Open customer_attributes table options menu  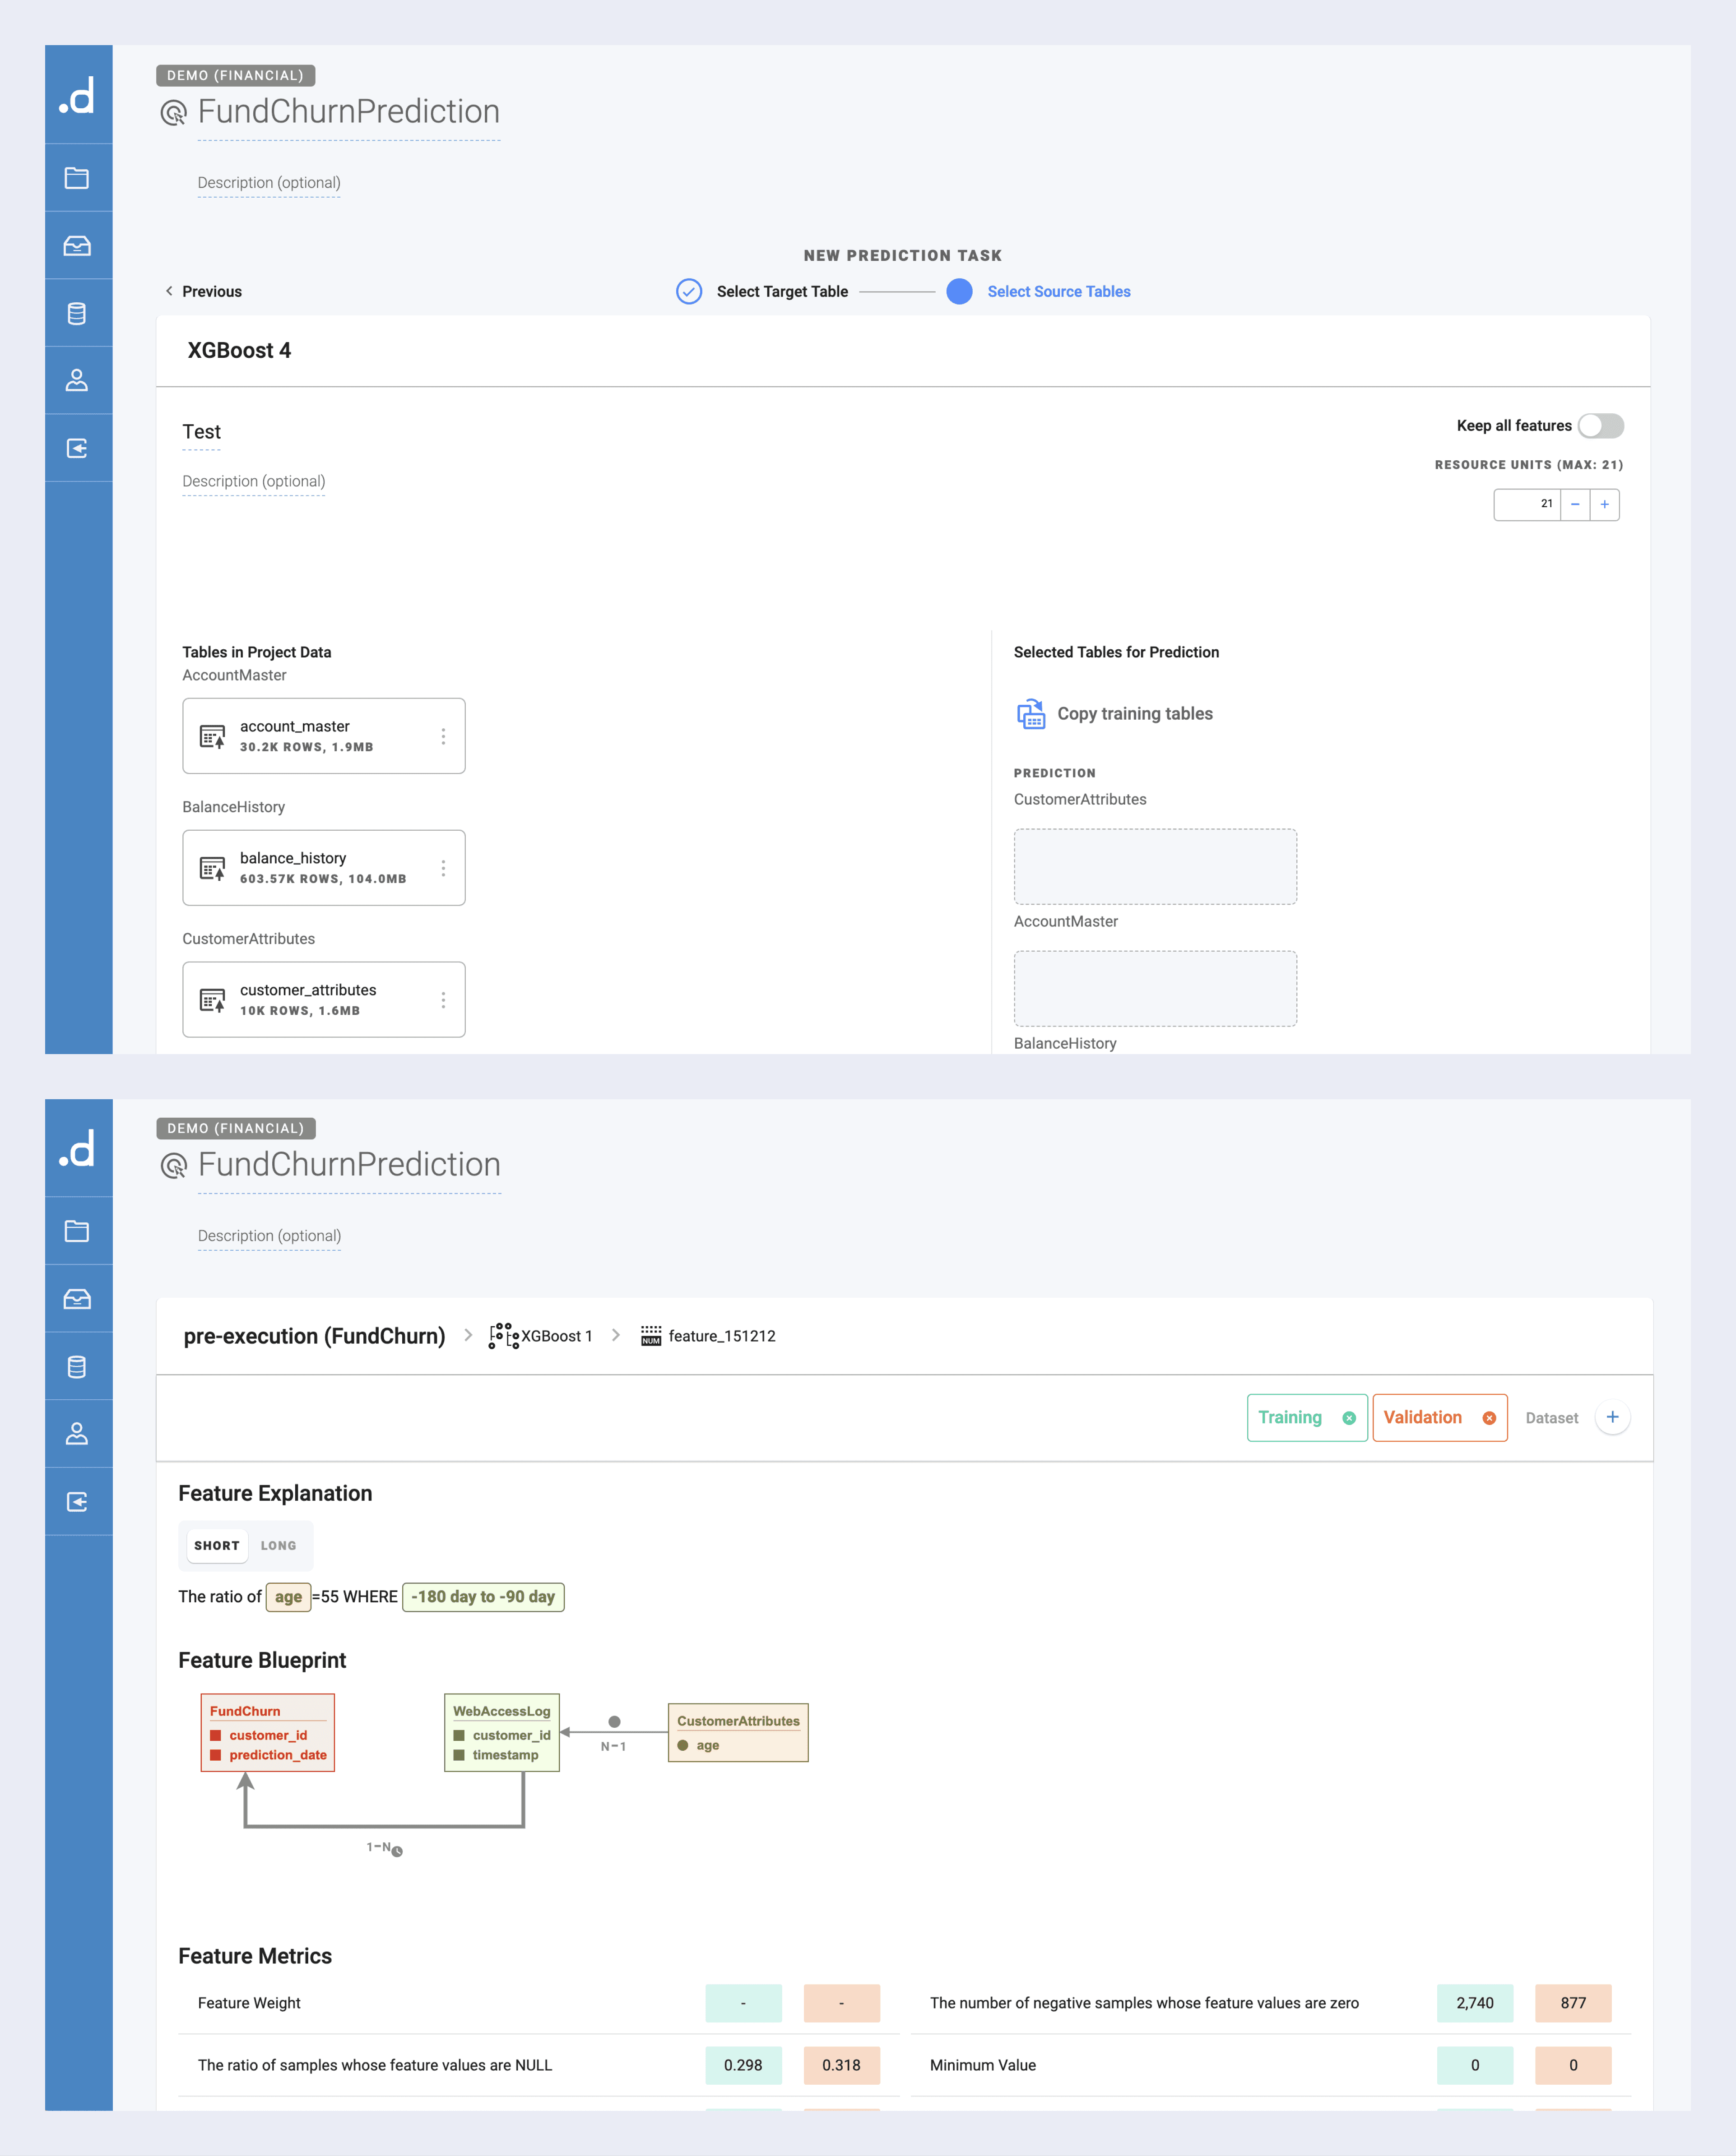tap(443, 1000)
